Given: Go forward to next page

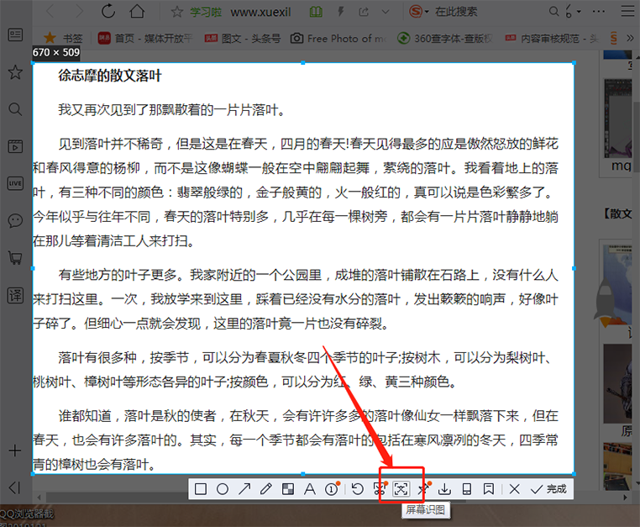Looking at the screenshot, I should click(78, 11).
